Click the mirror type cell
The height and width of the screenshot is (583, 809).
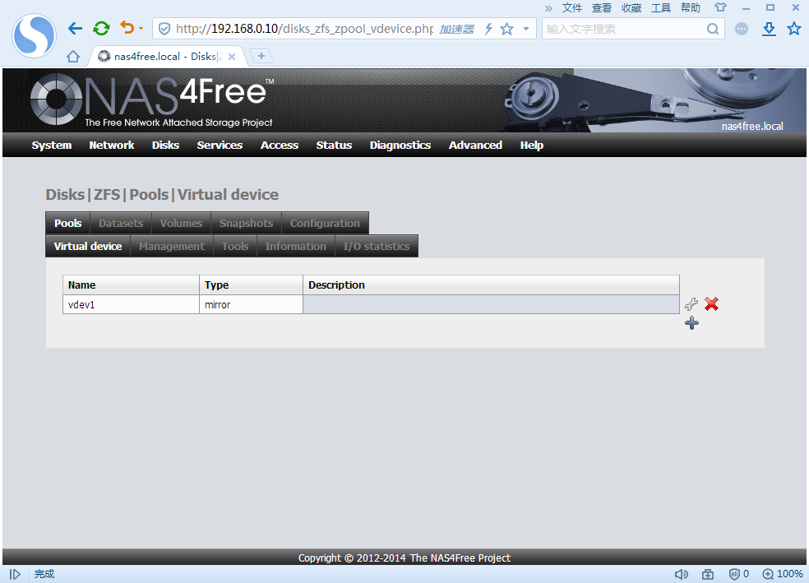(x=251, y=304)
